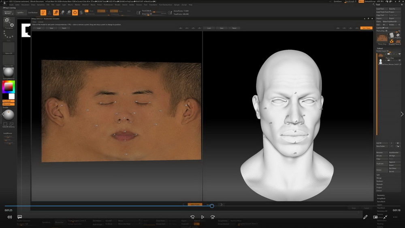Viewport: 405px width, 228px height.
Task: Expand the Merge subtool section
Action: coord(379,178)
